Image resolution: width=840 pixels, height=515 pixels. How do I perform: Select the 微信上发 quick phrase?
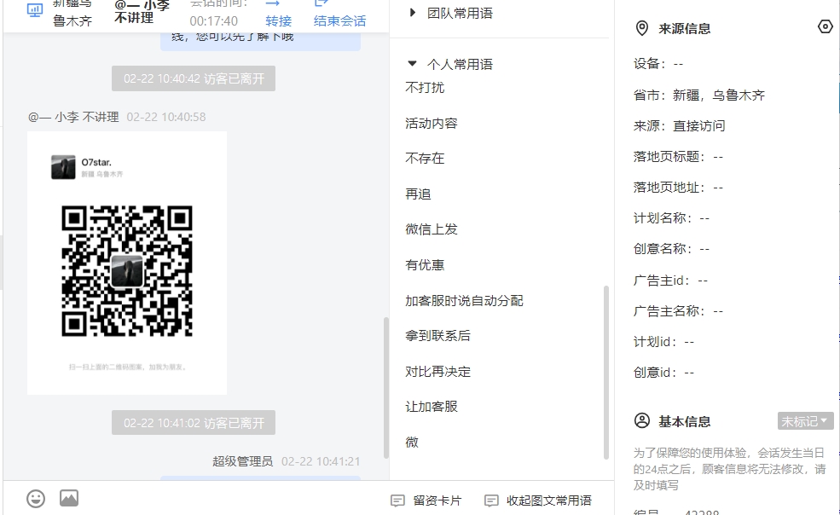point(432,229)
